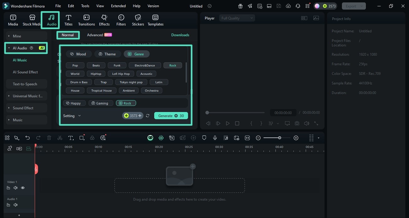409x218 pixels.
Task: Switch to the Advanced beta tab
Action: click(x=99, y=35)
